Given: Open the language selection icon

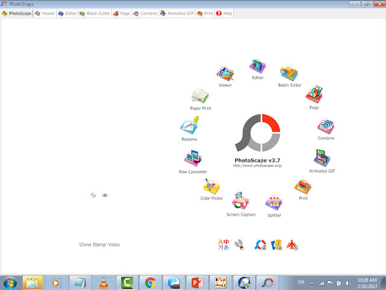Looking at the screenshot, I should click(224, 245).
